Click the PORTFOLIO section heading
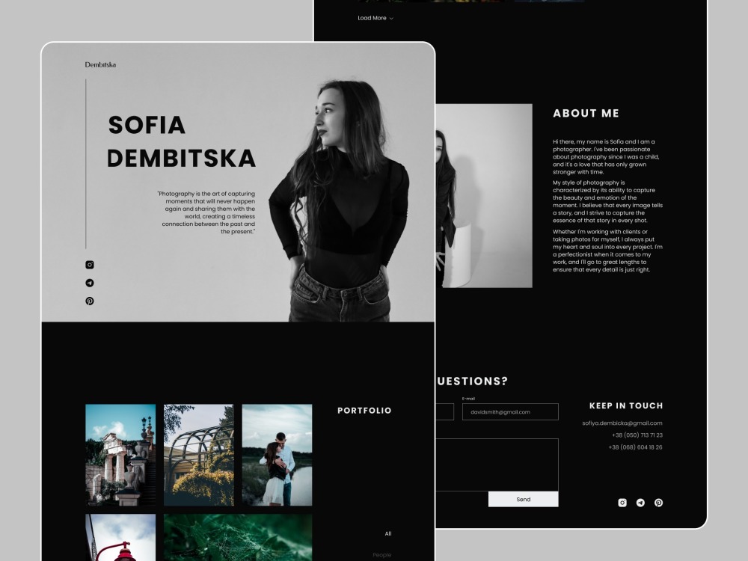This screenshot has width=748, height=561. tap(364, 411)
